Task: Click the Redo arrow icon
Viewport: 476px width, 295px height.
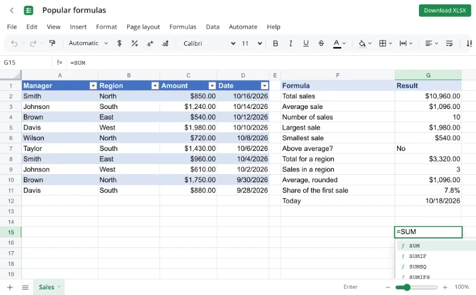Action: coord(33,43)
